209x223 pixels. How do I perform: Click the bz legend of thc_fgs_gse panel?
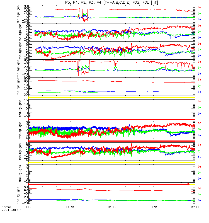pyautogui.click(x=200, y=44)
